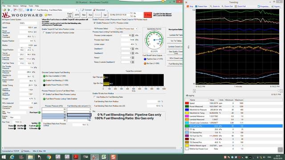Open the Device menu
The image size is (285, 160).
[x=16, y=6]
